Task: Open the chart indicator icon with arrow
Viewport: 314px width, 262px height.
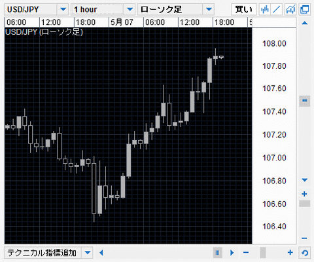Action: [x=290, y=9]
